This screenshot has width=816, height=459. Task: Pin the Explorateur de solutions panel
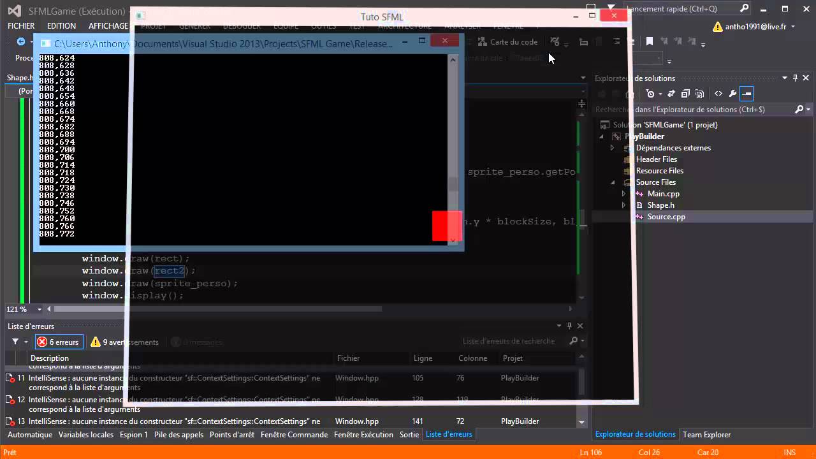796,78
